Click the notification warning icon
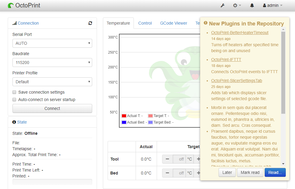 coord(205,23)
